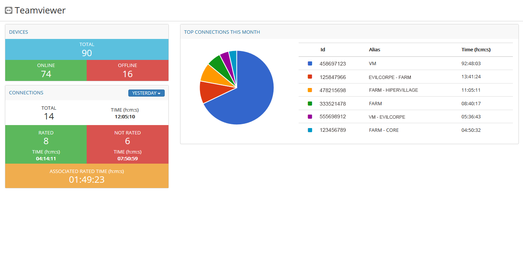Click the purple swatch for VM - EVILCORPE
The image size is (523, 255).
coord(310,117)
